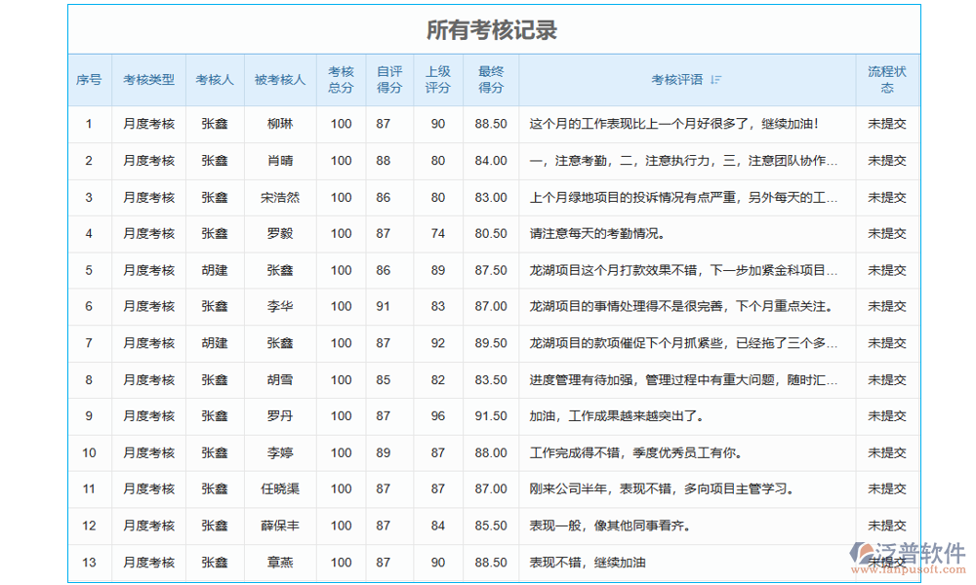976x585 pixels.
Task: Click the 序号 column header
Action: tap(90, 80)
